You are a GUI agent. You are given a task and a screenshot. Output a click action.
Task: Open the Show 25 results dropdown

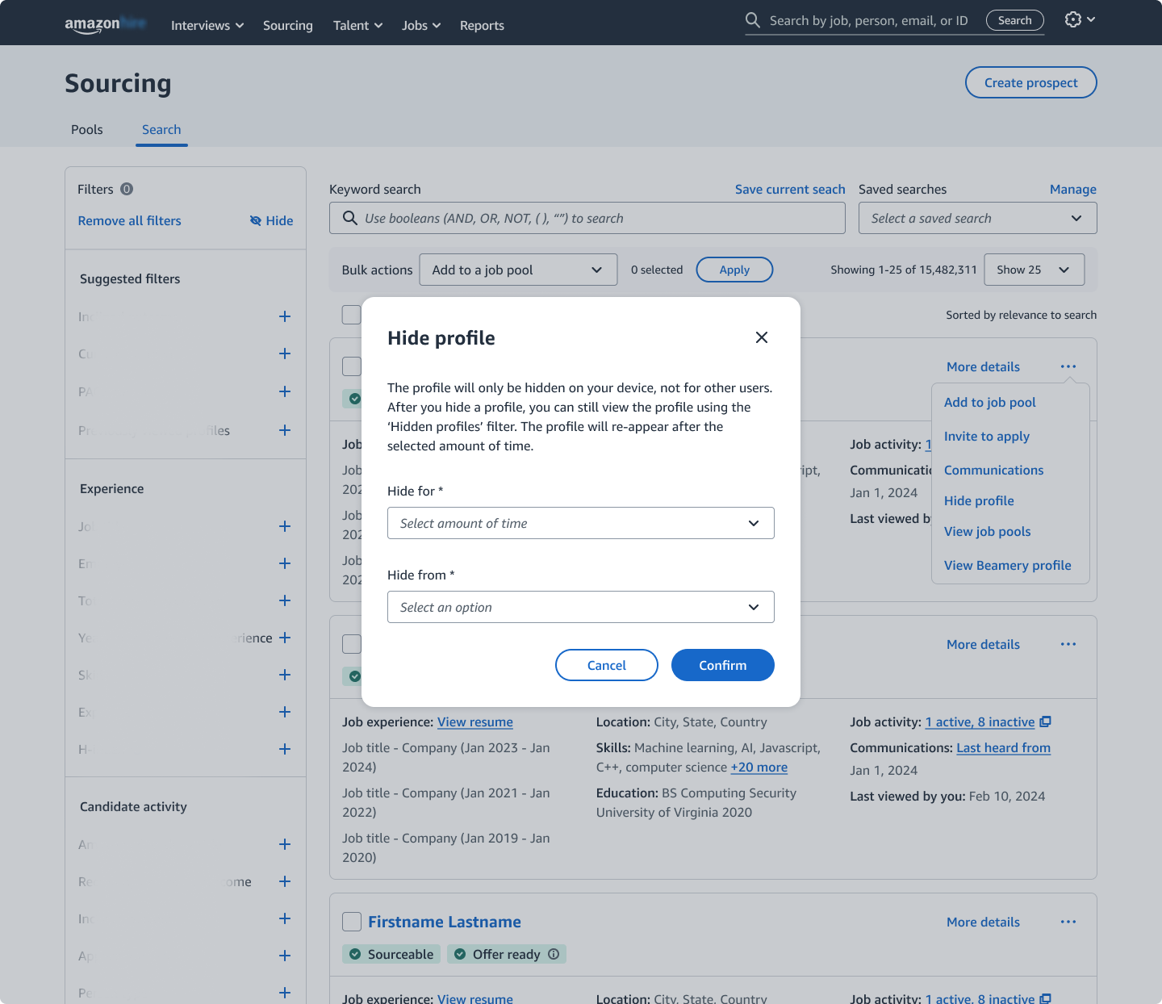point(1035,270)
